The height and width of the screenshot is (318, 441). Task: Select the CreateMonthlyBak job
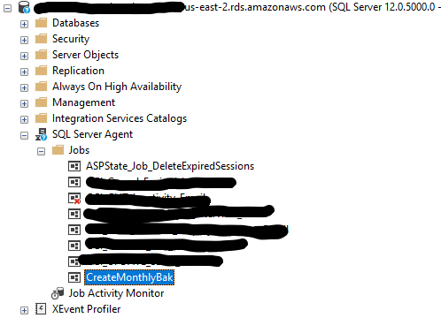click(129, 277)
